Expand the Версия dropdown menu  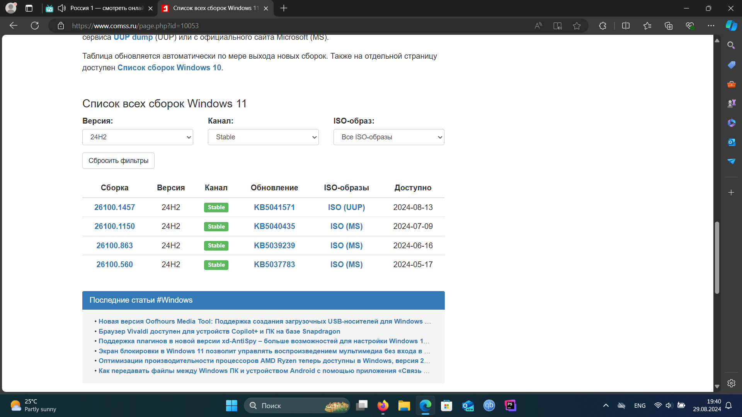[138, 136]
